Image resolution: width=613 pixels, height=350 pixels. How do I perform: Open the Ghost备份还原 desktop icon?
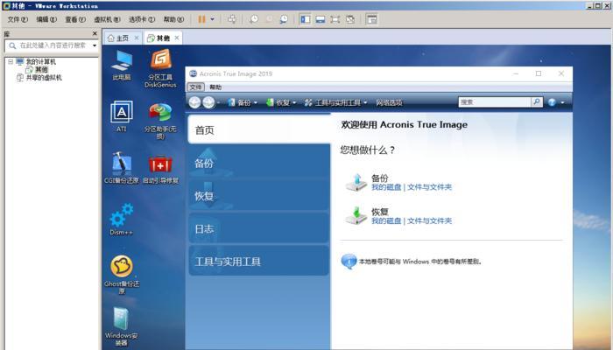click(122, 275)
